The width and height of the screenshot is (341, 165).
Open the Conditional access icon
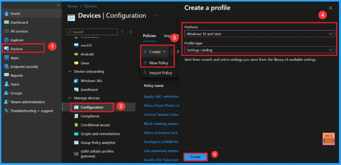pyautogui.click(x=76, y=125)
